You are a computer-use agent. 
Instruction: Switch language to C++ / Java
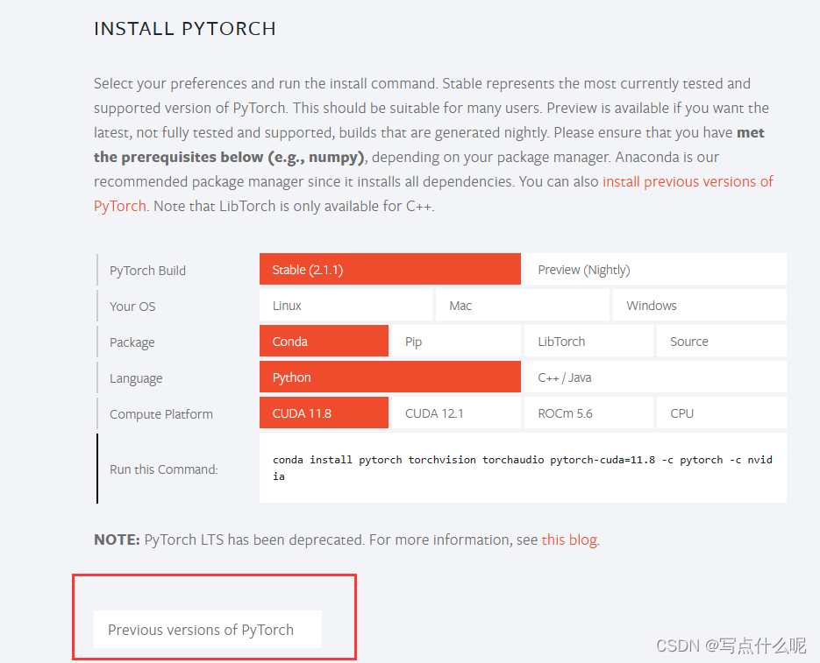(x=655, y=377)
